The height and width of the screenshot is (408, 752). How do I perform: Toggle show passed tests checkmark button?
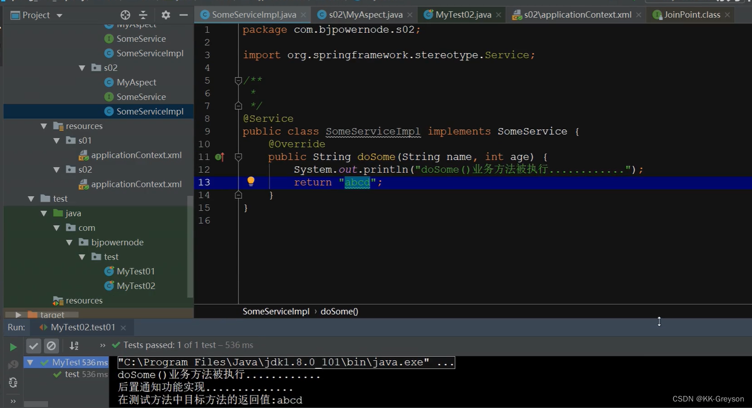(x=34, y=346)
